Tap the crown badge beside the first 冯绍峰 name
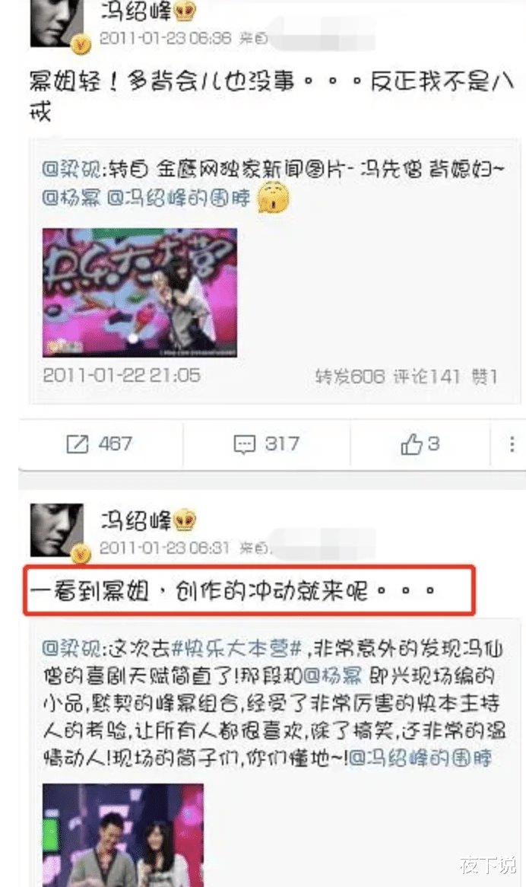The height and width of the screenshot is (887, 526). pos(185,11)
